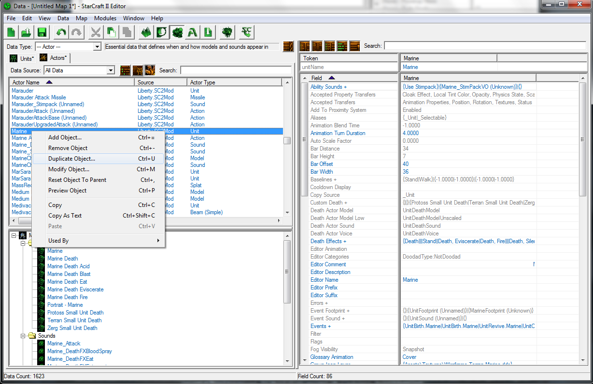
Task: Click the Actor Type column header
Action: tap(203, 82)
